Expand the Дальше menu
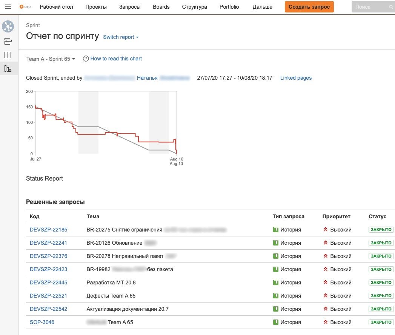Screen dimensions: 395x335 (x=262, y=7)
